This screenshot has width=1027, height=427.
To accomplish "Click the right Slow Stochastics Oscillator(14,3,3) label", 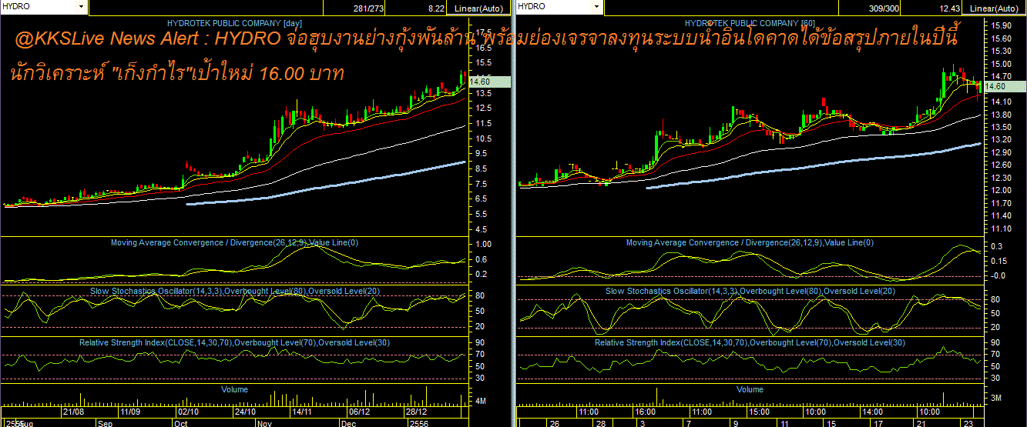I will (750, 292).
